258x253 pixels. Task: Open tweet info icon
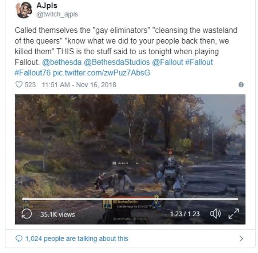coord(241,84)
